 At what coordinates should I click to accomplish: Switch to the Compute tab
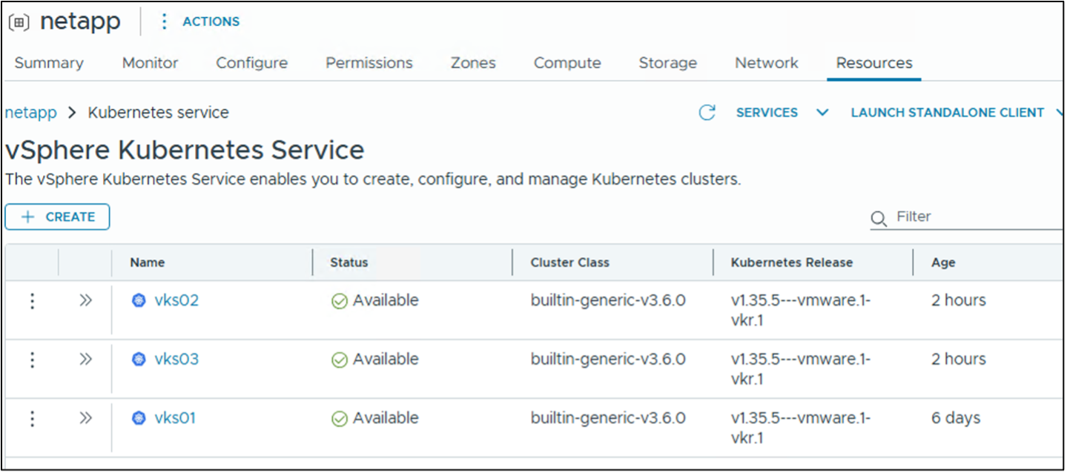[567, 63]
